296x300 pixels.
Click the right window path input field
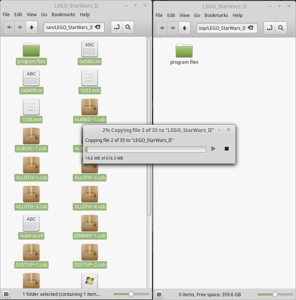coord(227,28)
